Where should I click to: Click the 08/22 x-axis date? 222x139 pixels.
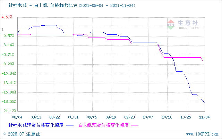[x=55, y=117]
